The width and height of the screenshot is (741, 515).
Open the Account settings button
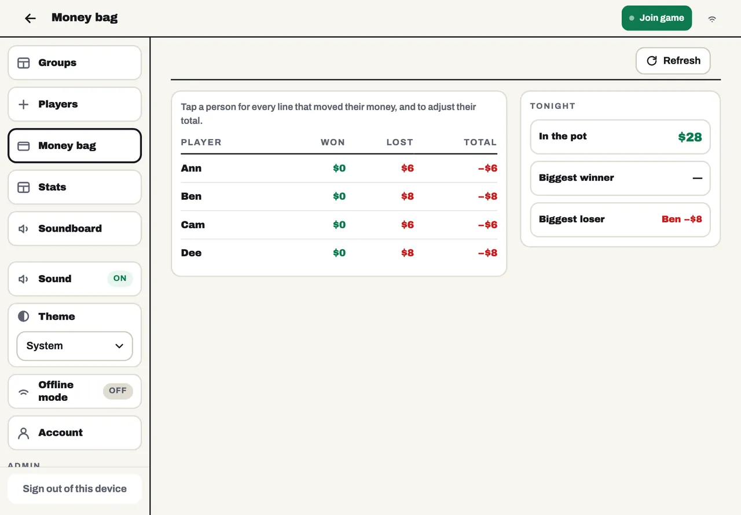tap(75, 433)
